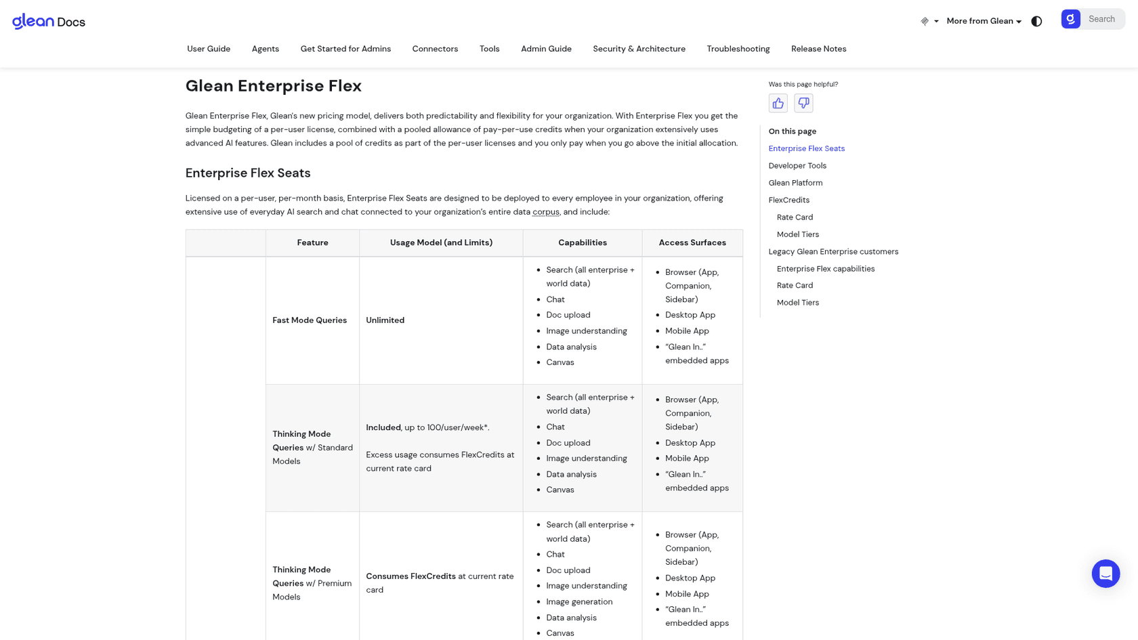Toggle dark/light theme mode
Screen dimensions: 1138x640
(1036, 21)
